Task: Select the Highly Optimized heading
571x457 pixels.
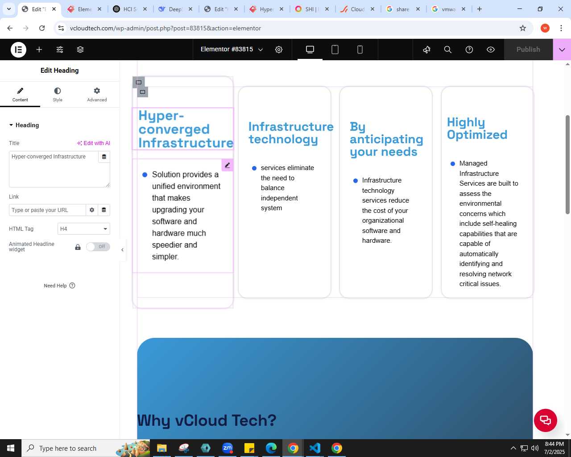Action: tap(477, 129)
